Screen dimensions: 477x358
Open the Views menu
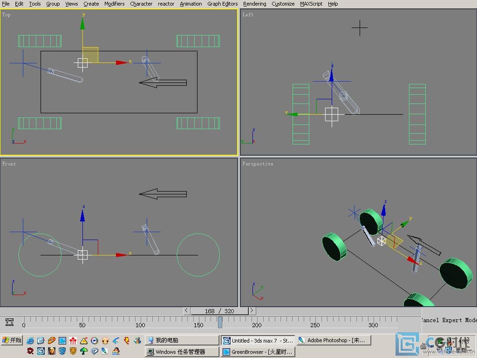pos(71,4)
